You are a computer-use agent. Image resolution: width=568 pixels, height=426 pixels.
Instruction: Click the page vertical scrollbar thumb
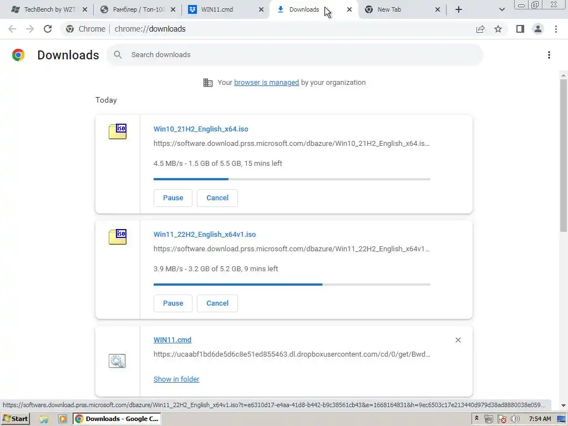(x=564, y=156)
